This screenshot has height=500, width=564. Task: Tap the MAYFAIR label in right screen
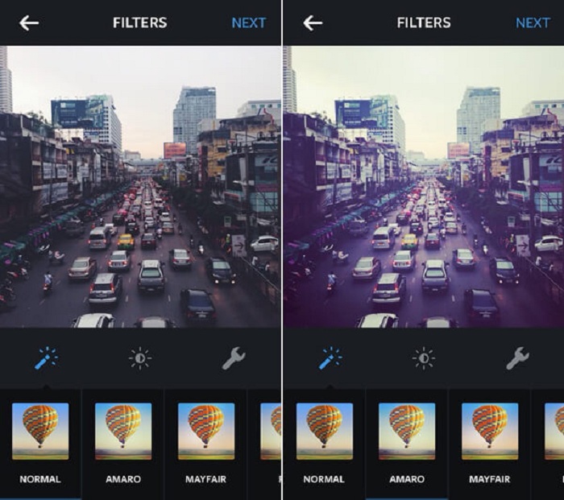click(490, 479)
